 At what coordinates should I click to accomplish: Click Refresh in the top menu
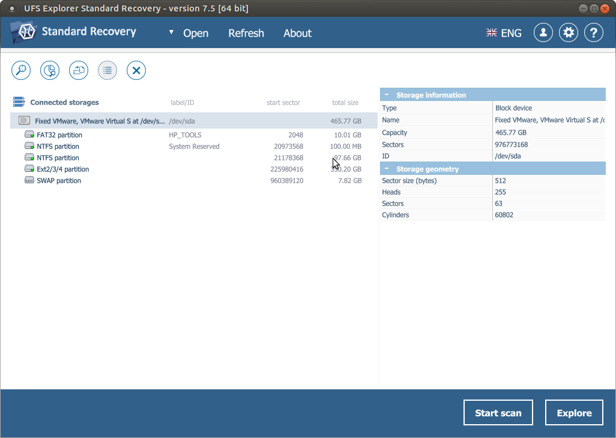246,33
